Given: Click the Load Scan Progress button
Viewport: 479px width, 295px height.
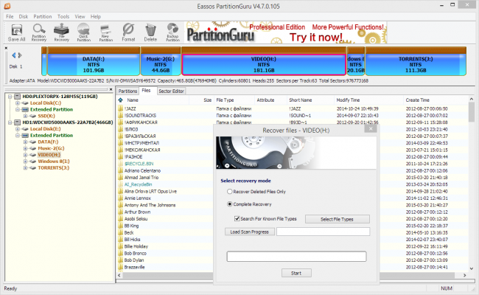Looking at the screenshot, I should (250, 232).
